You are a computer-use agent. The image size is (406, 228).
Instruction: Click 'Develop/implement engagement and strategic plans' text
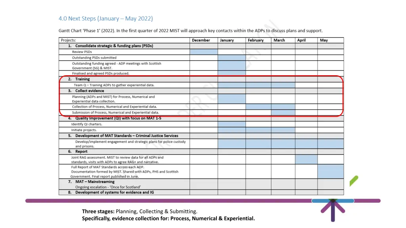tap(130, 144)
